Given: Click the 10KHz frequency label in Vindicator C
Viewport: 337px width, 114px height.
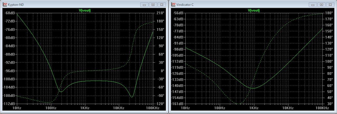Looking at the screenshot, I should tap(288, 108).
